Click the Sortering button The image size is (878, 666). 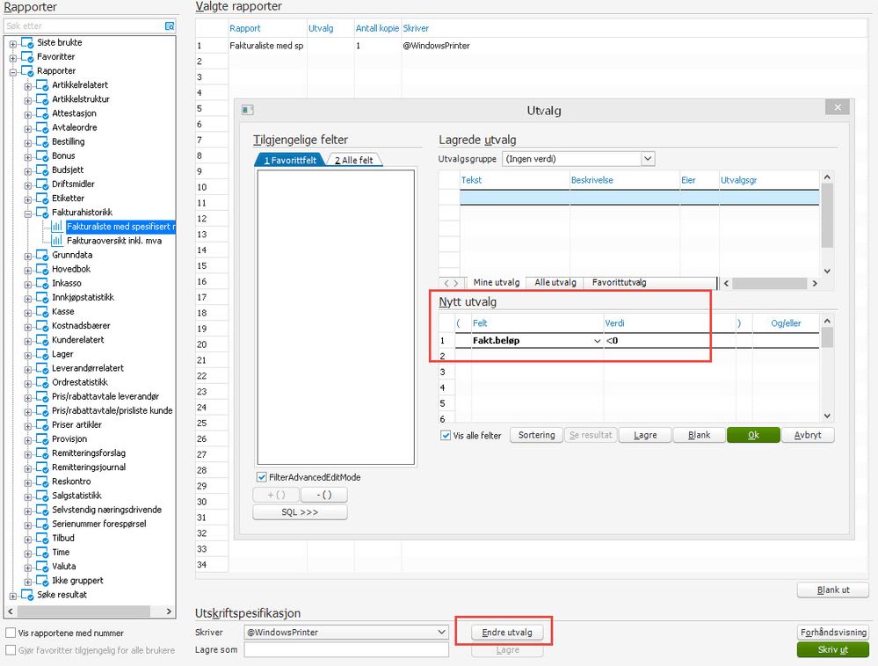(536, 436)
